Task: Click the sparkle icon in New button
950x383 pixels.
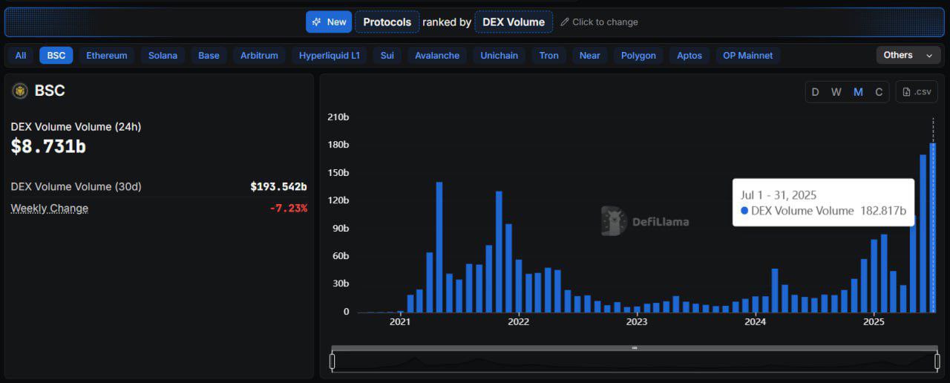Action: [x=316, y=22]
